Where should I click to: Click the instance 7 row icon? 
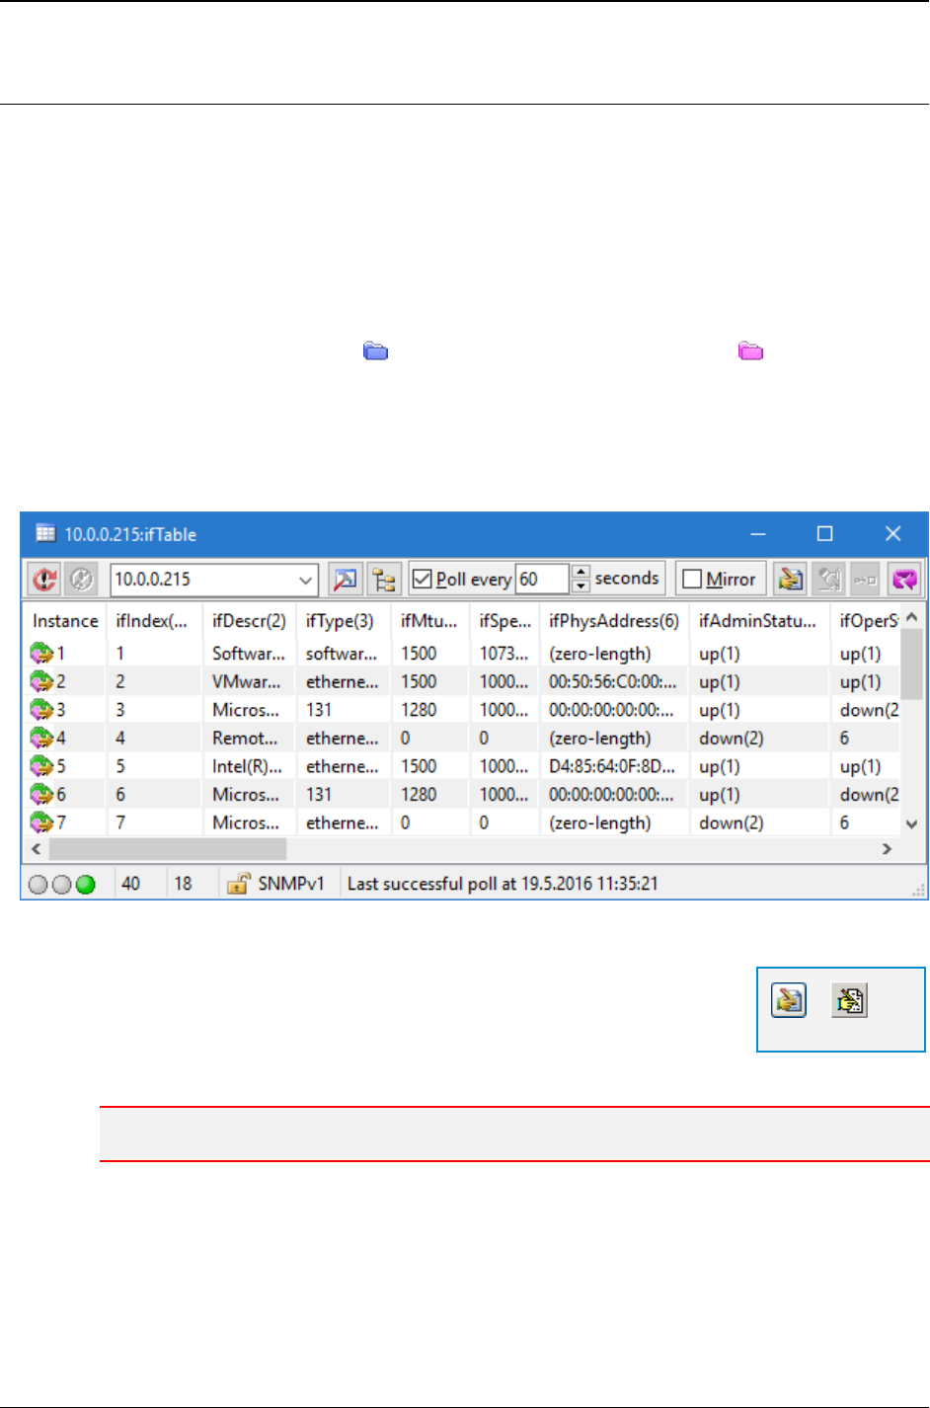click(41, 821)
